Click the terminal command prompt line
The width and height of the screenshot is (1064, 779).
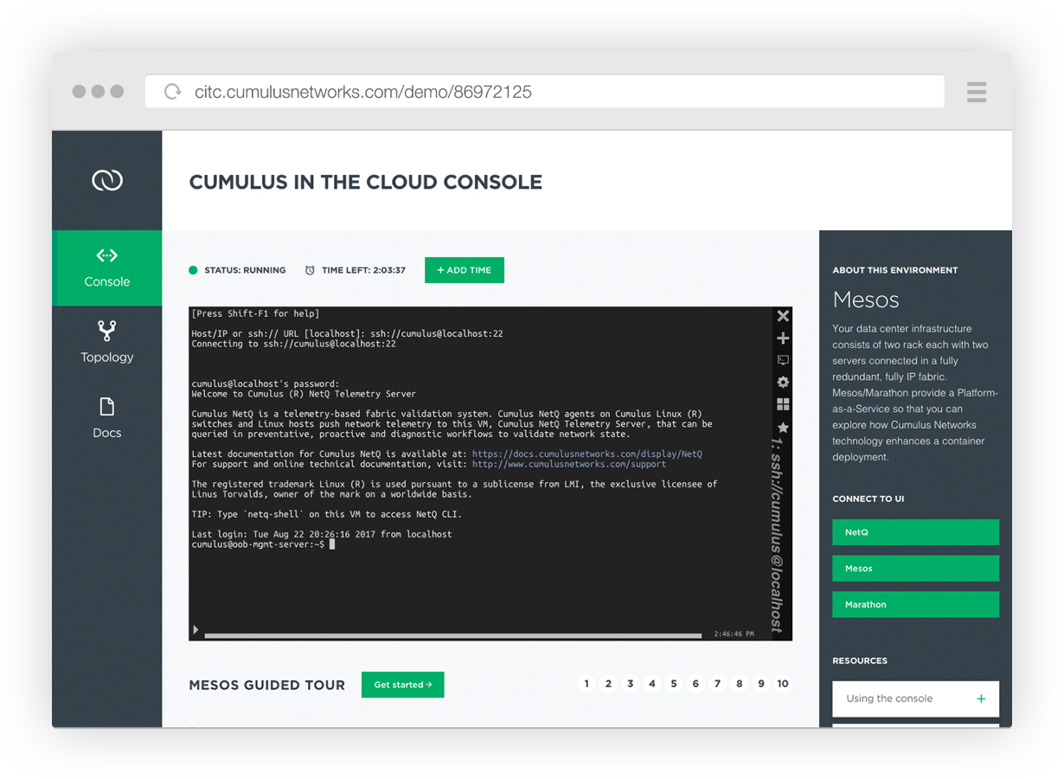(263, 544)
